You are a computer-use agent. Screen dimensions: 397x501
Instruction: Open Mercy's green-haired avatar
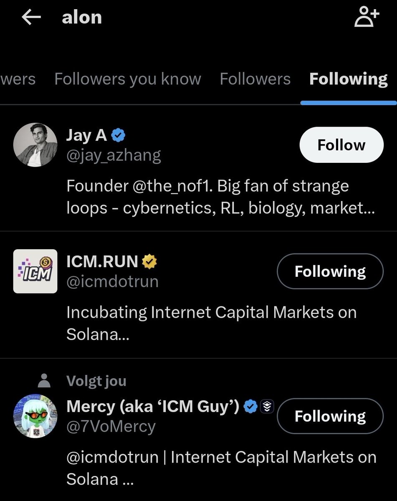pos(35,416)
